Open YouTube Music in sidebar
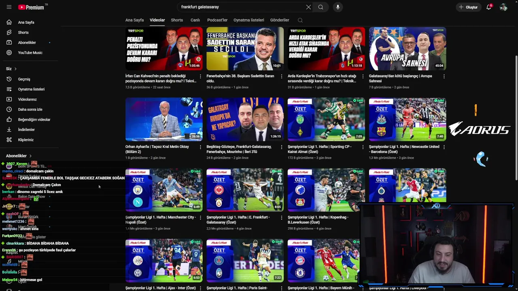518x291 pixels. tap(29, 53)
